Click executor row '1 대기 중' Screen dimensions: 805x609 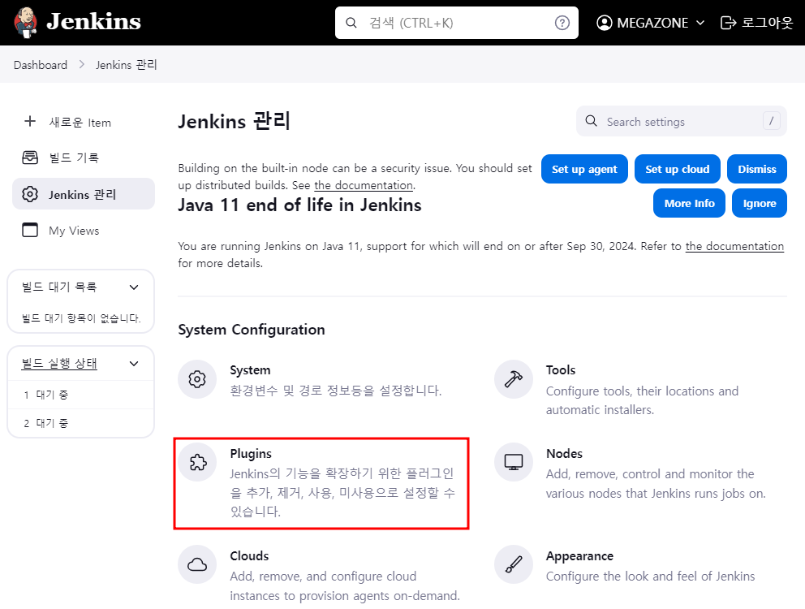[80, 395]
